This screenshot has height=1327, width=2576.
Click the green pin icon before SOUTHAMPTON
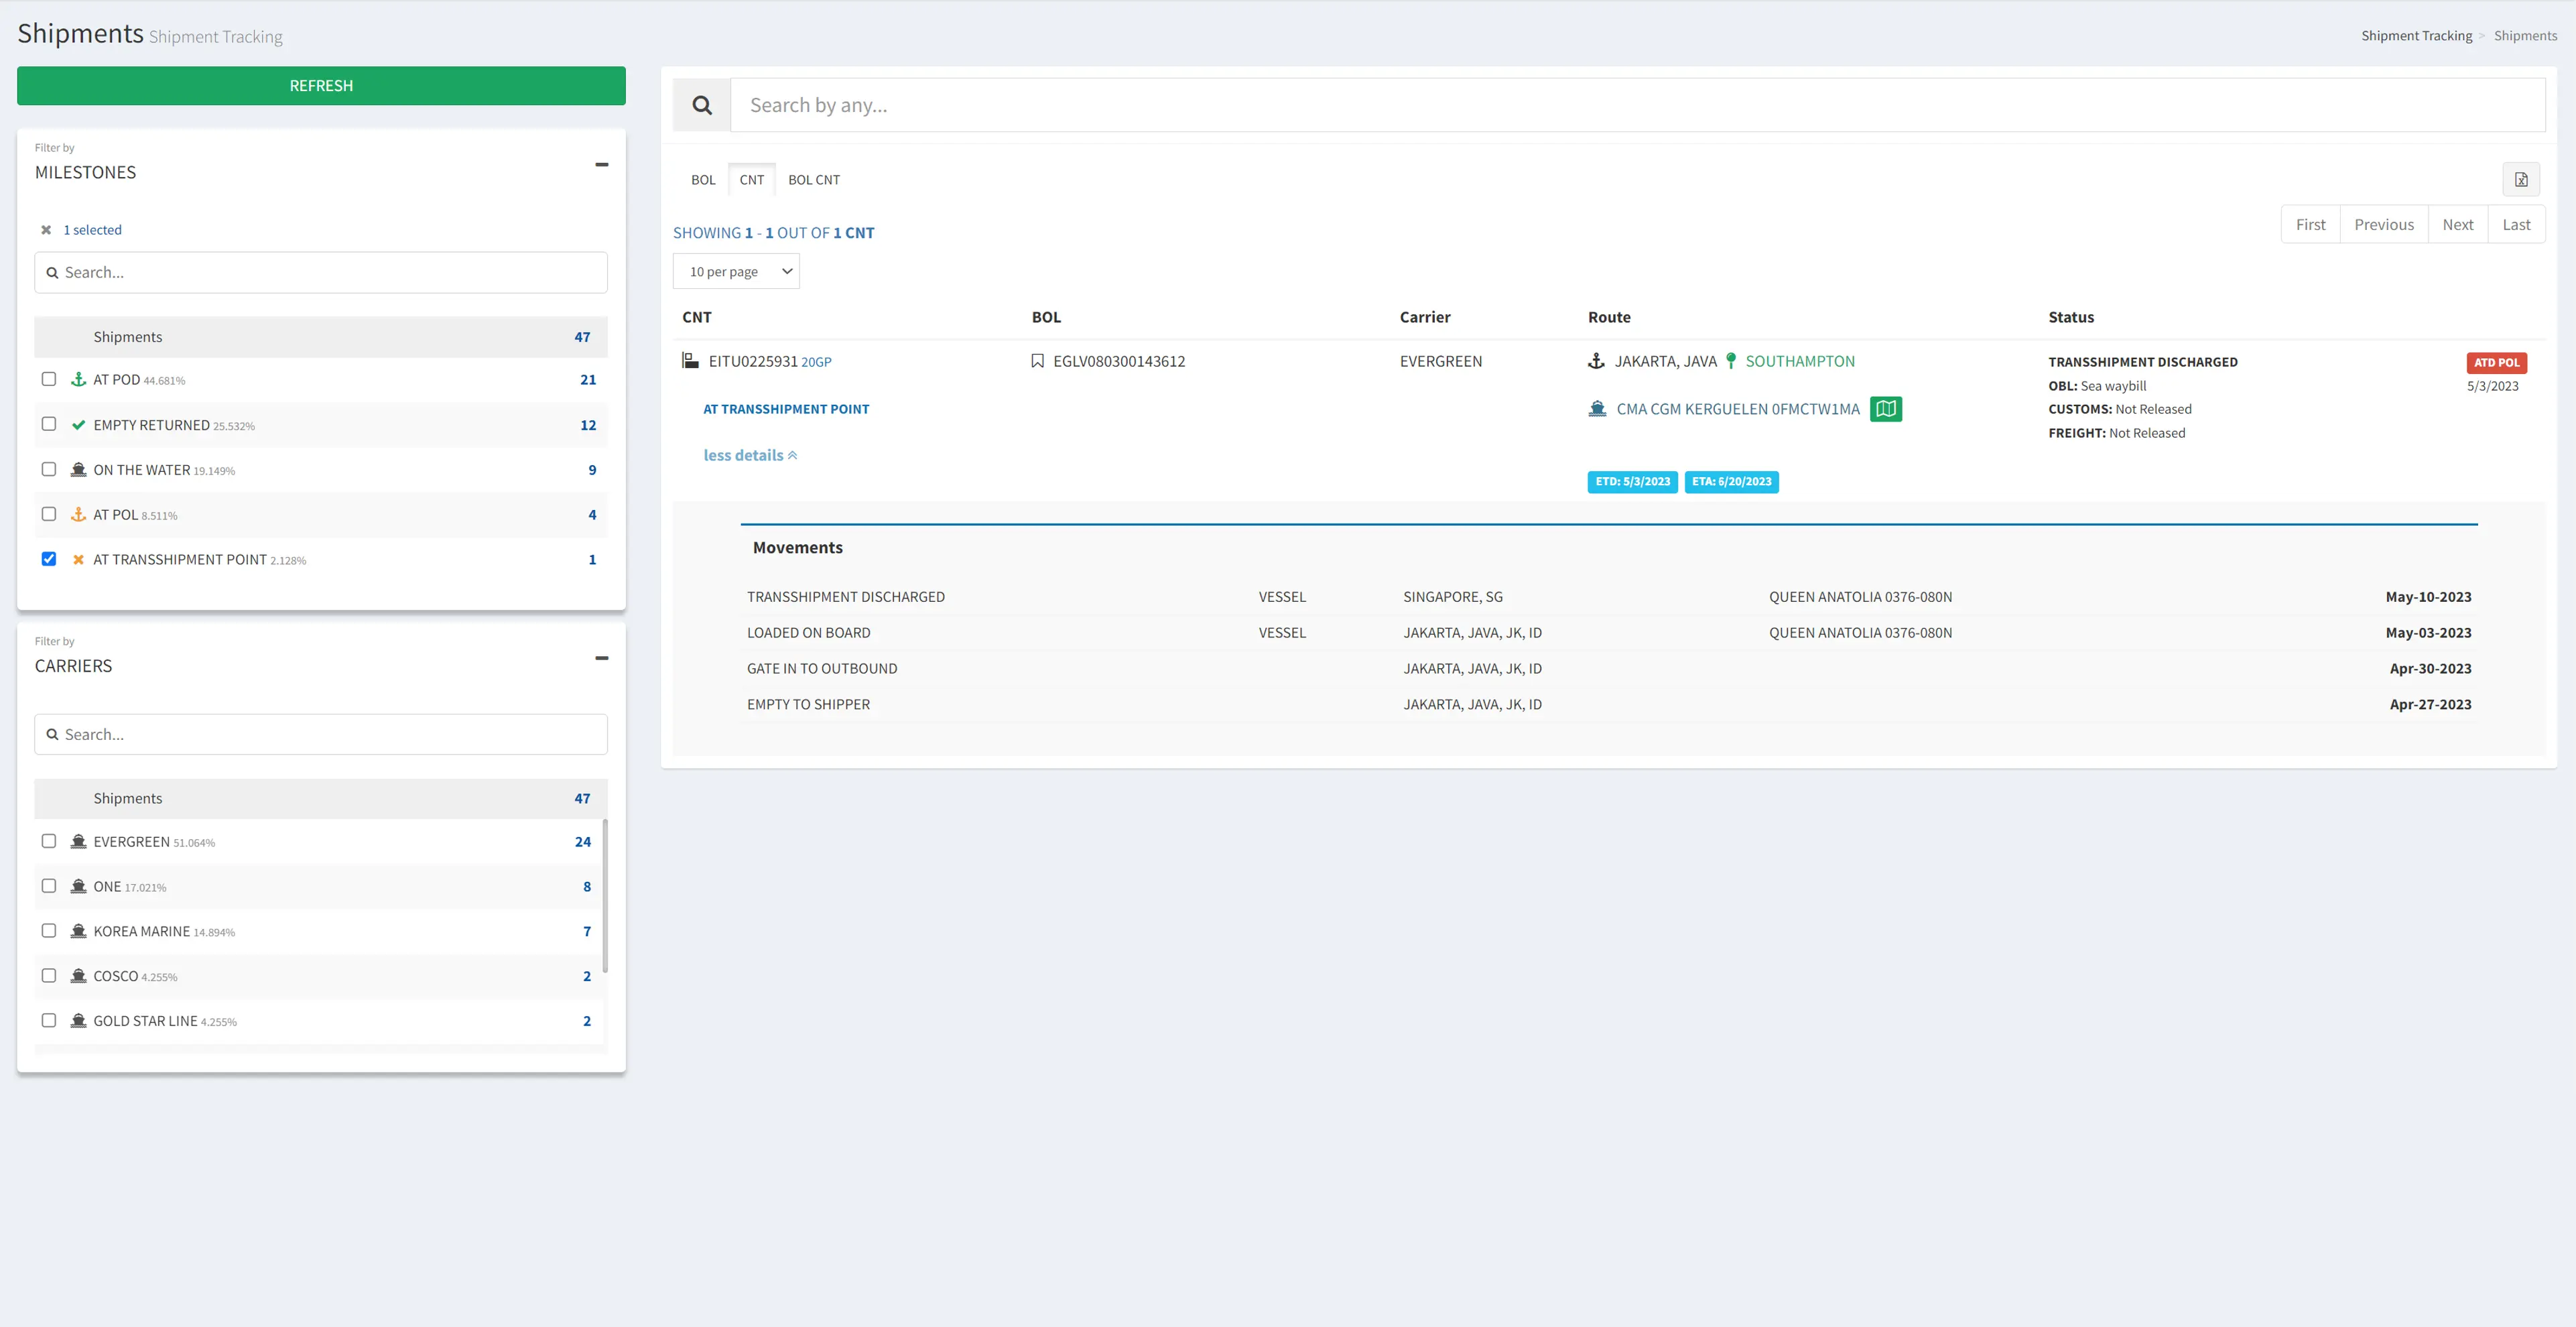tap(1731, 361)
